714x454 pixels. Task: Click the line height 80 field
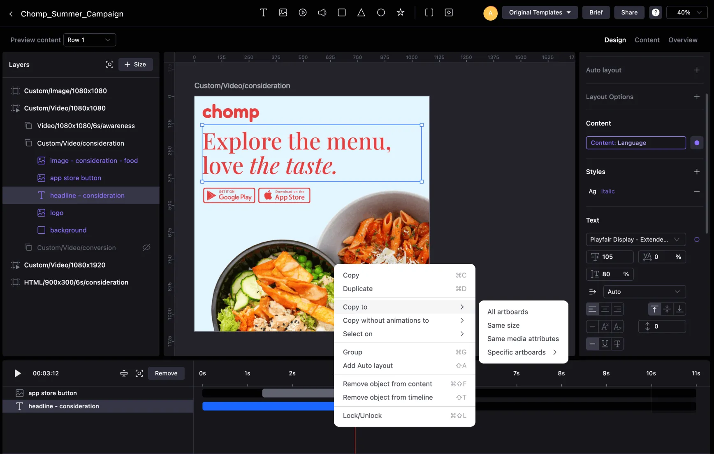[x=610, y=274]
